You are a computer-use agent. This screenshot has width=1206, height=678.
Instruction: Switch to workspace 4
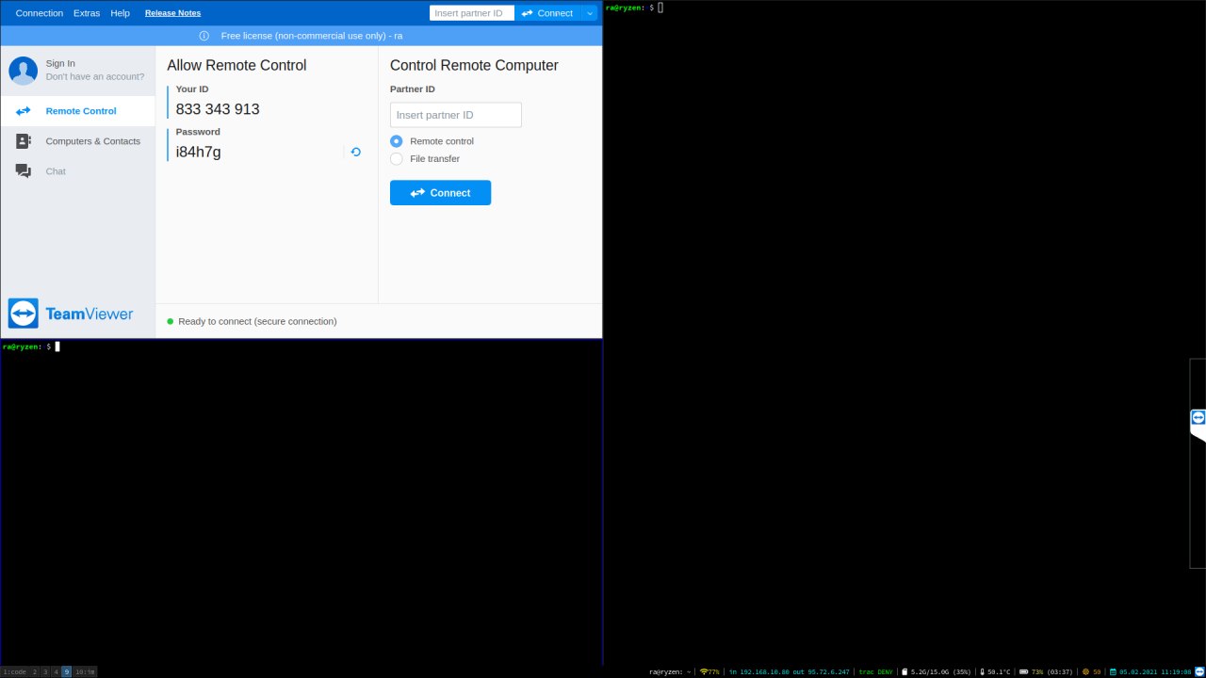click(x=56, y=671)
